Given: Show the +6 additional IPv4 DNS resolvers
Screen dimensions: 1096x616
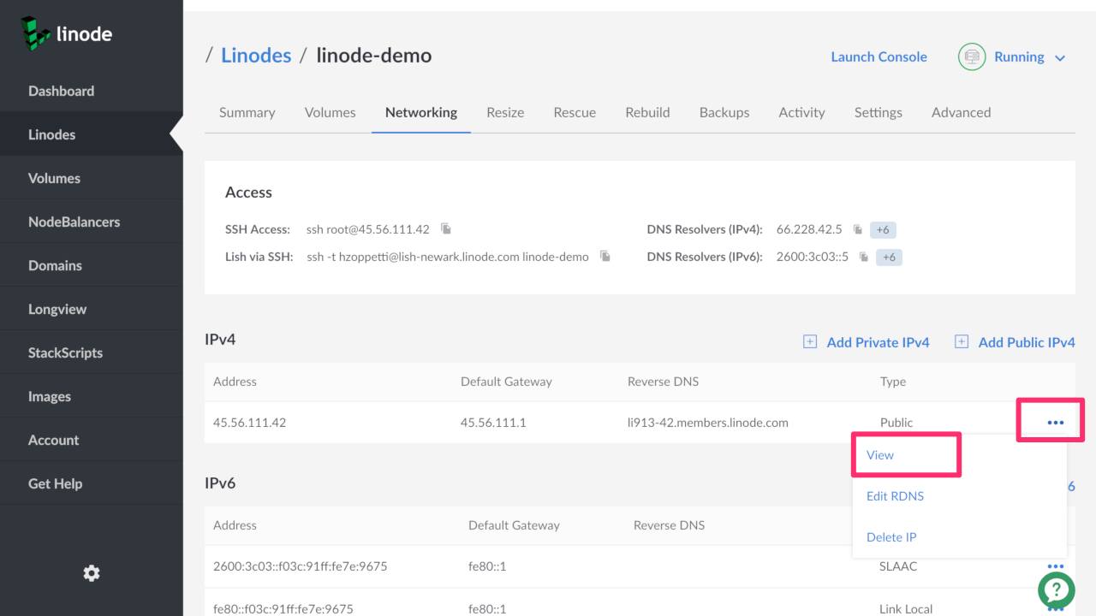Looking at the screenshot, I should (x=883, y=229).
